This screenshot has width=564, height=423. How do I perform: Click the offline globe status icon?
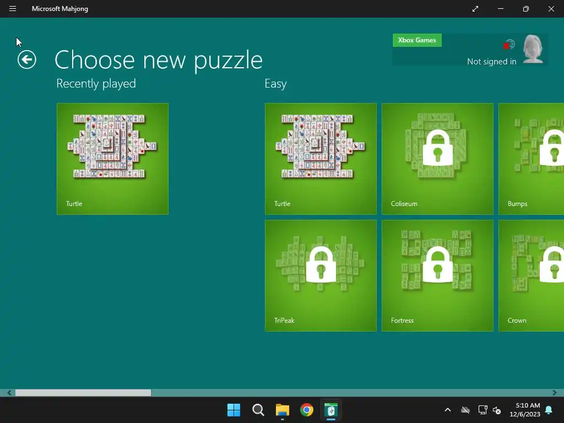pyautogui.click(x=509, y=45)
